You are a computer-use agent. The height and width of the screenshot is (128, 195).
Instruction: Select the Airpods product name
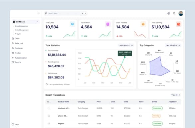(62, 124)
